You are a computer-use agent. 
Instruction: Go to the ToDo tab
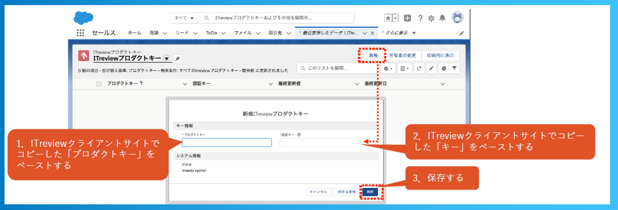(212, 33)
